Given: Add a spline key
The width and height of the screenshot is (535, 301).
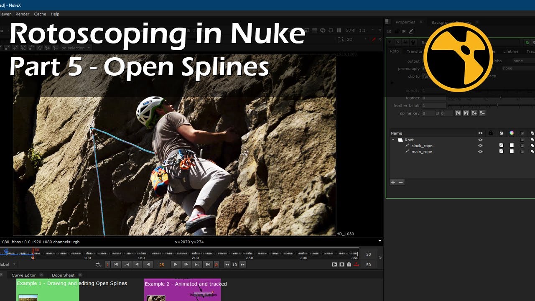Looking at the screenshot, I should tap(474, 113).
